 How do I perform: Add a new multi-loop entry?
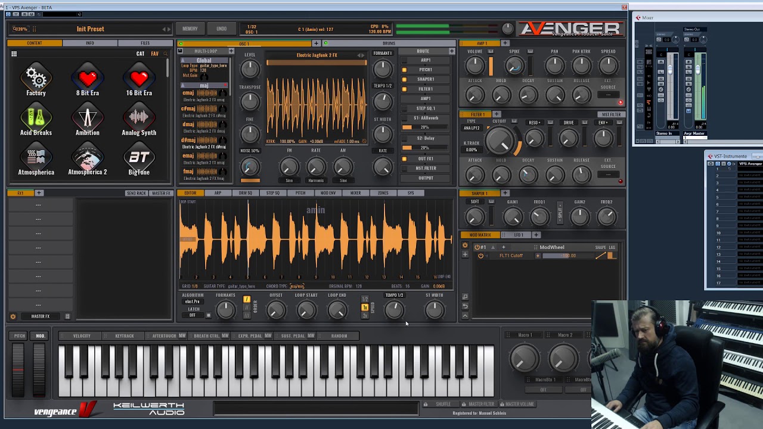231,51
